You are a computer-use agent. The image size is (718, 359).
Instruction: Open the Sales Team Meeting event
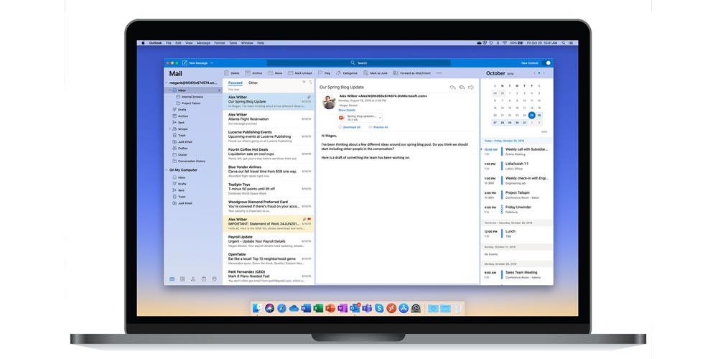pyautogui.click(x=516, y=275)
